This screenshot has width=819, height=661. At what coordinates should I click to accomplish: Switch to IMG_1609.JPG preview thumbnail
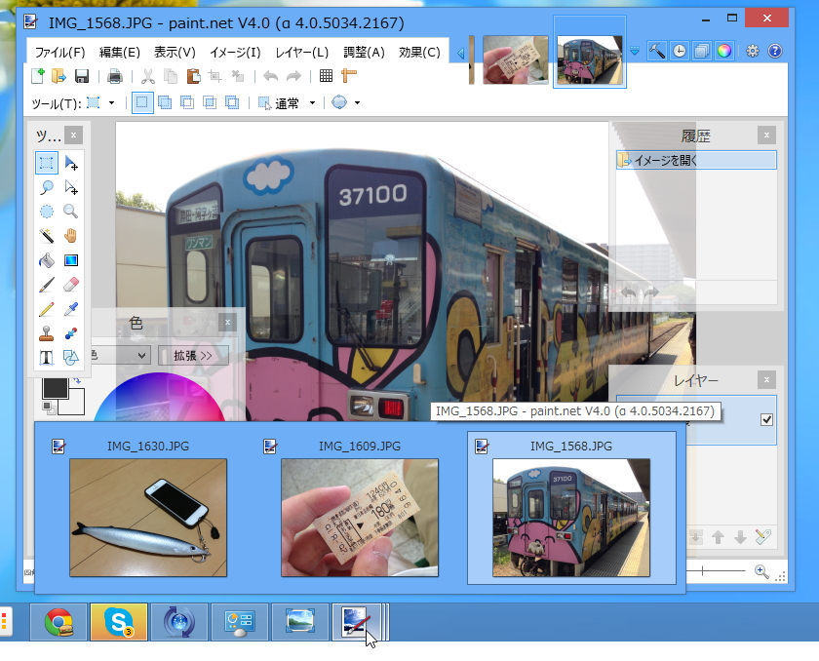(360, 518)
